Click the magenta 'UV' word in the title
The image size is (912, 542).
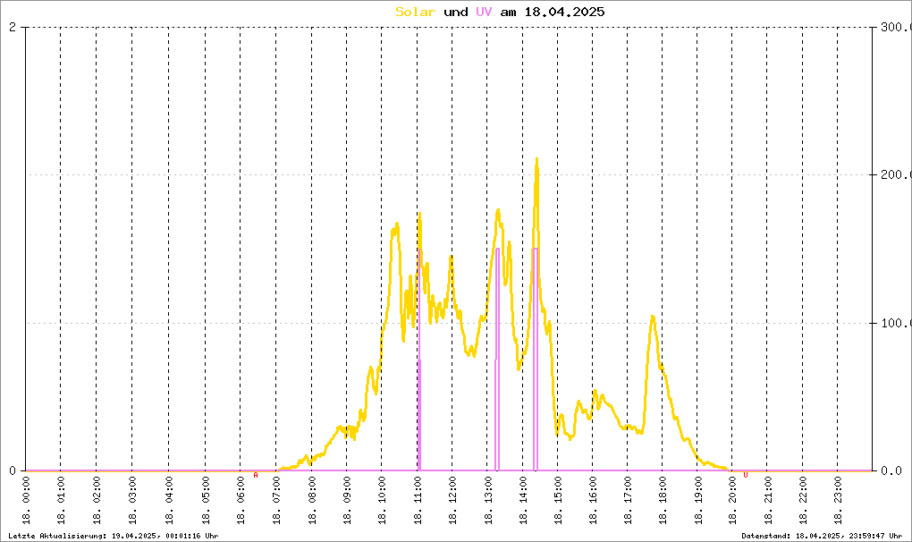[484, 12]
